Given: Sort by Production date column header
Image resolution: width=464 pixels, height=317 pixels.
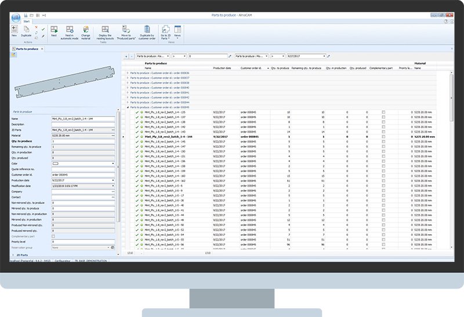Looking at the screenshot, I should (x=222, y=68).
